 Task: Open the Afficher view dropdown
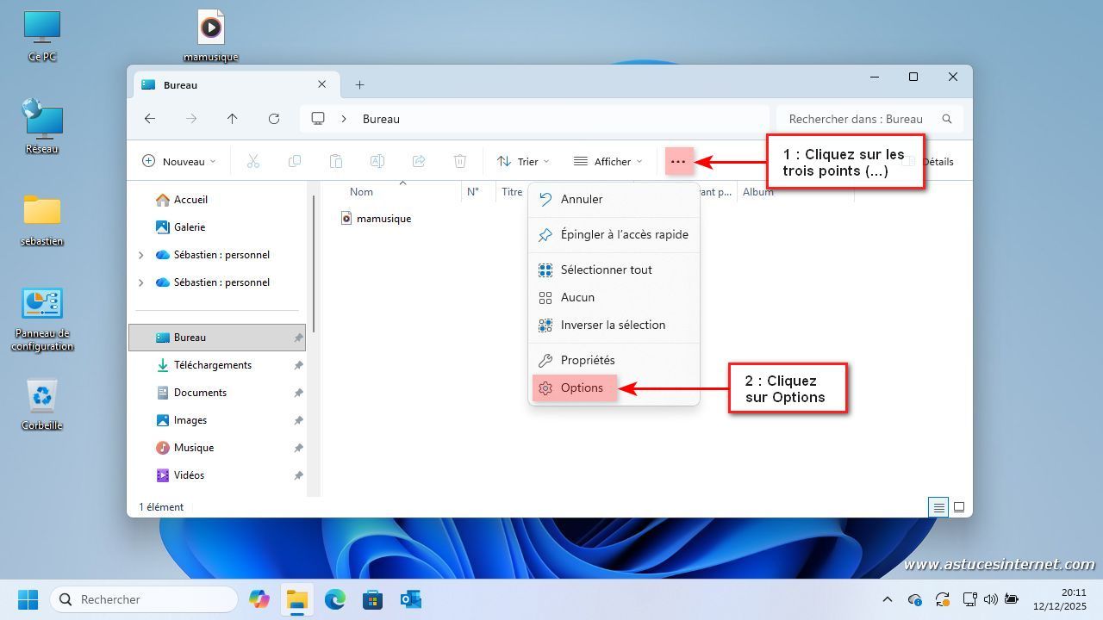(608, 161)
